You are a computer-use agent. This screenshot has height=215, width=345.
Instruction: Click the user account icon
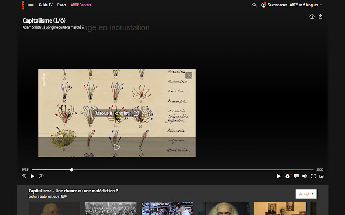click(264, 5)
